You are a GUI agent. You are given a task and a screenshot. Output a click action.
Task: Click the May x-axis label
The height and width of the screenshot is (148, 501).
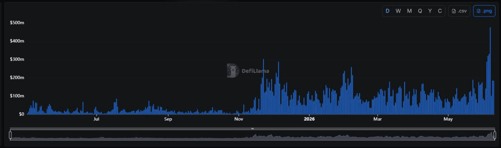(448, 119)
